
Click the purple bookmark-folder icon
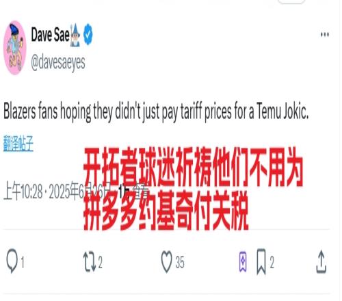click(243, 261)
